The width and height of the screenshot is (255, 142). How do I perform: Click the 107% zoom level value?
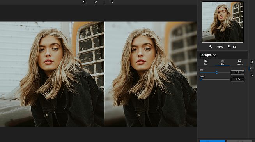[x=220, y=47]
